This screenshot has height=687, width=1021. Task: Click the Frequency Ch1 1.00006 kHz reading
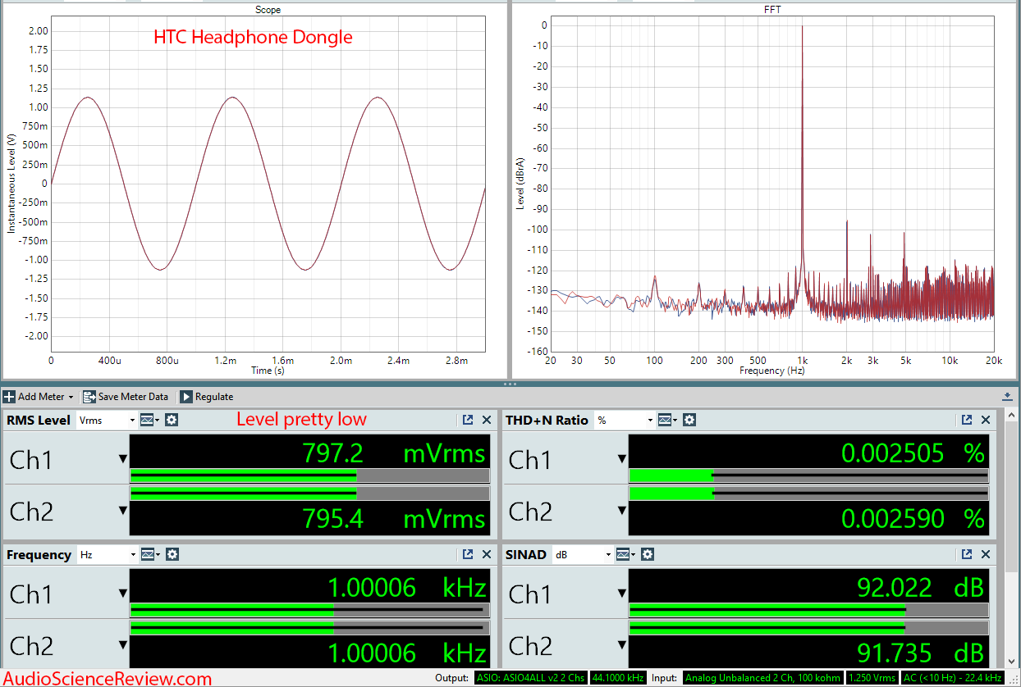click(407, 587)
